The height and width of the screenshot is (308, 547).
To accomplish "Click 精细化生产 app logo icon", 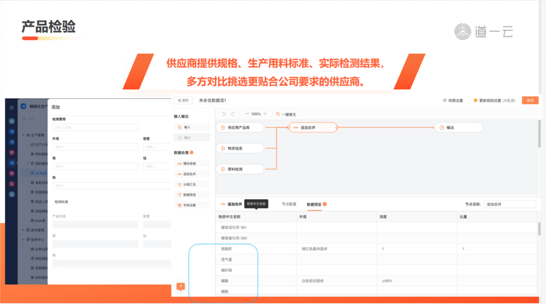I will click(x=23, y=106).
